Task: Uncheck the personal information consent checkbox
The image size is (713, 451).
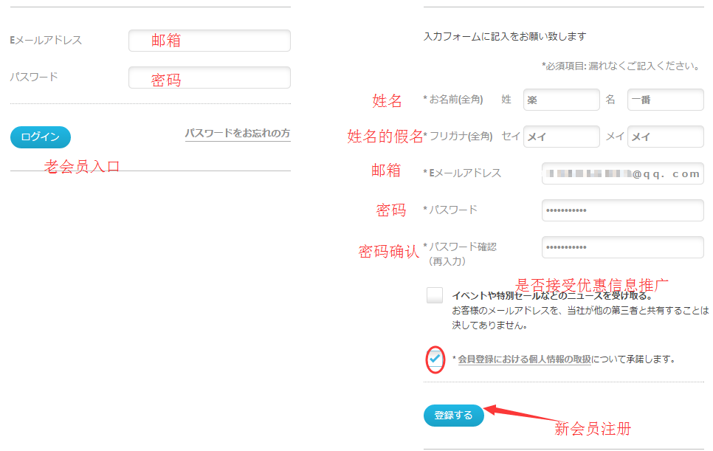Action: [435, 359]
